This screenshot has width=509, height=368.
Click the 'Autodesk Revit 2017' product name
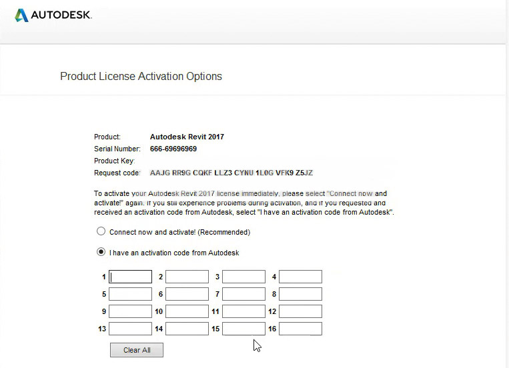(x=187, y=137)
